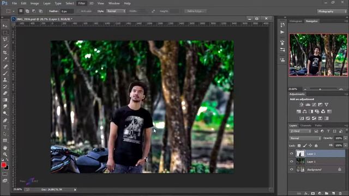349x196 pixels.
Task: Hide Layer 2 visibility eye
Action: tap(292, 154)
